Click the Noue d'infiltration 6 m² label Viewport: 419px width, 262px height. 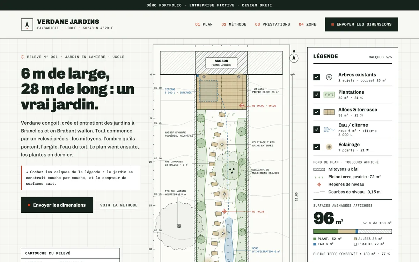[x=266, y=250]
